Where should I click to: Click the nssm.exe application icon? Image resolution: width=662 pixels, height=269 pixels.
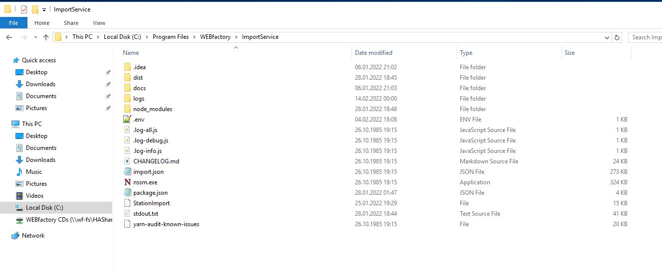(x=127, y=182)
